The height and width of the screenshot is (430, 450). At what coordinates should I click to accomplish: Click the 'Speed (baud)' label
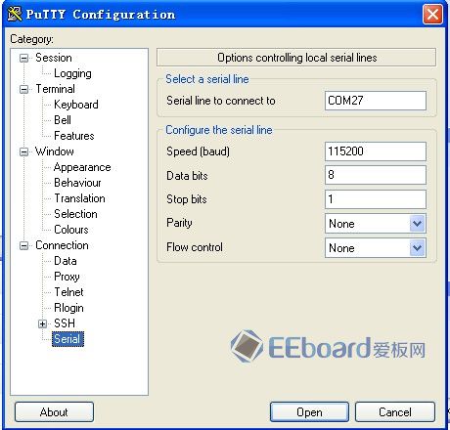[198, 151]
